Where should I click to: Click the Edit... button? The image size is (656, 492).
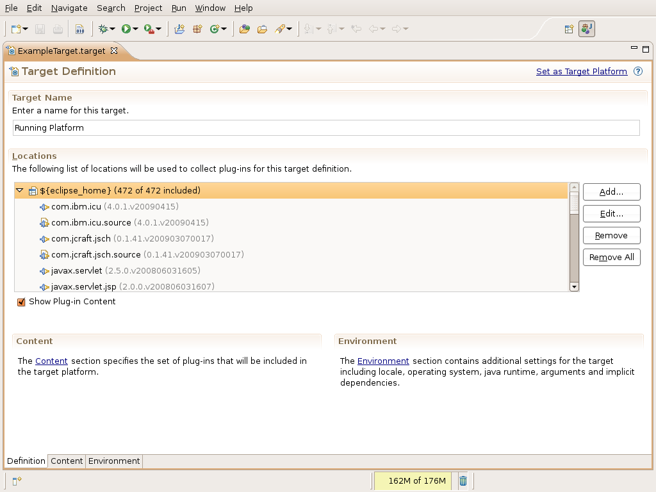pos(611,214)
